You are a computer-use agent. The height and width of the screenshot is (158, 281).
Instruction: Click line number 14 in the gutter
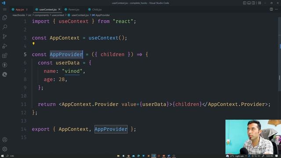point(24,129)
